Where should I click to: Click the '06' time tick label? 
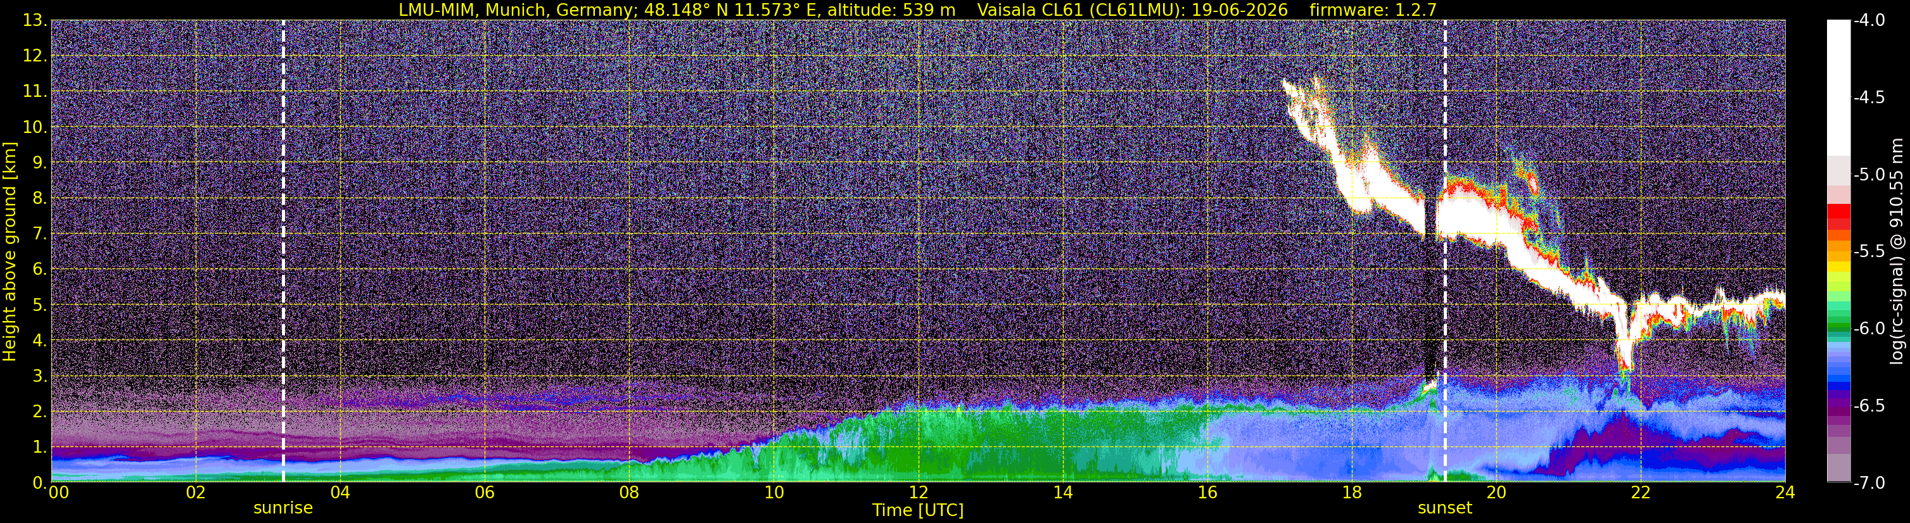(x=485, y=492)
